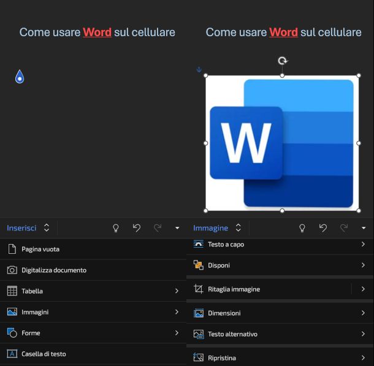
Task: Select the Word logo image
Action: coord(282,143)
